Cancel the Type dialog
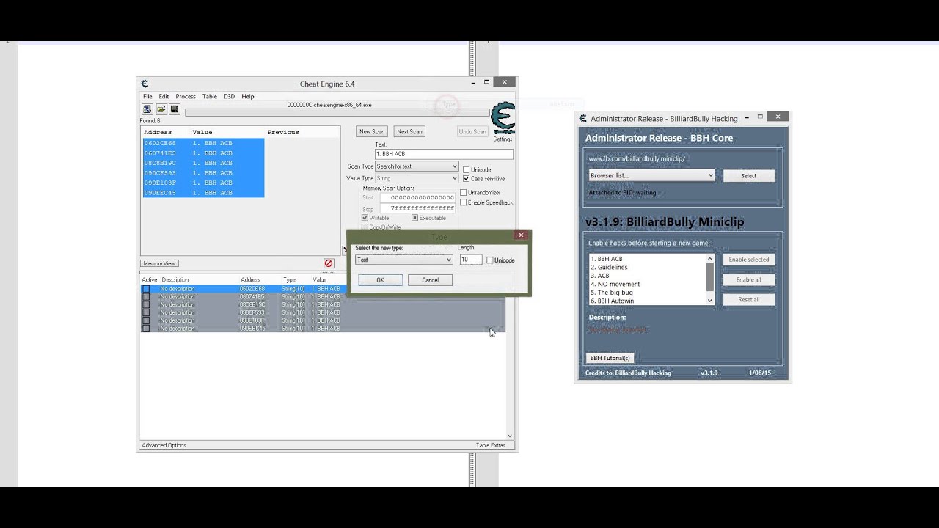 coord(430,280)
